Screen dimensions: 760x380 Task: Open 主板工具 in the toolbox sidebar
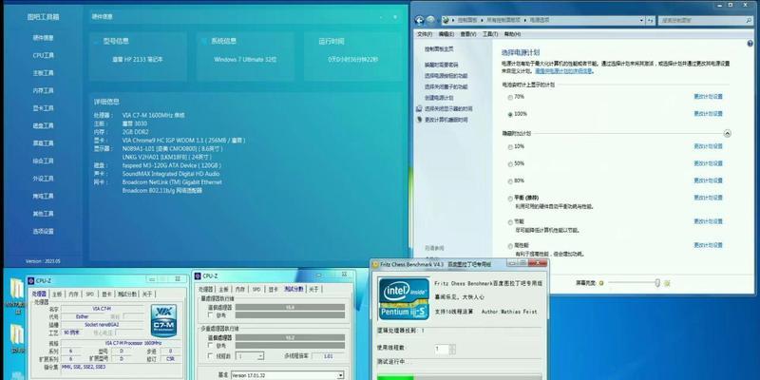pos(43,73)
